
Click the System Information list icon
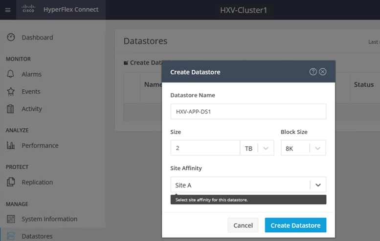pos(11,219)
